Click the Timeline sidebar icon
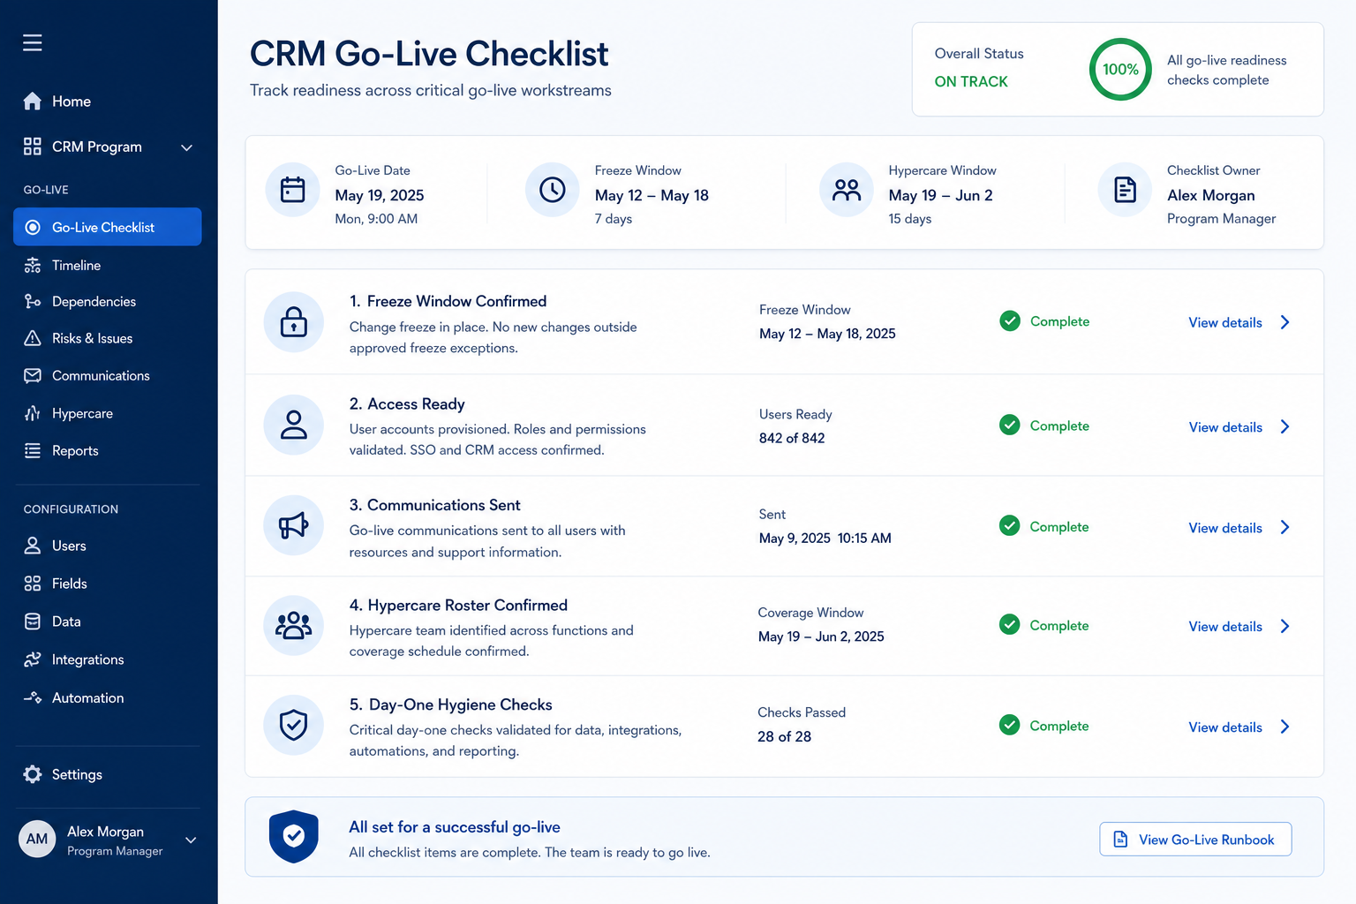The width and height of the screenshot is (1356, 904). [33, 265]
